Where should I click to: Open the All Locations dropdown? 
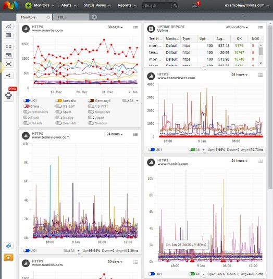237,27
